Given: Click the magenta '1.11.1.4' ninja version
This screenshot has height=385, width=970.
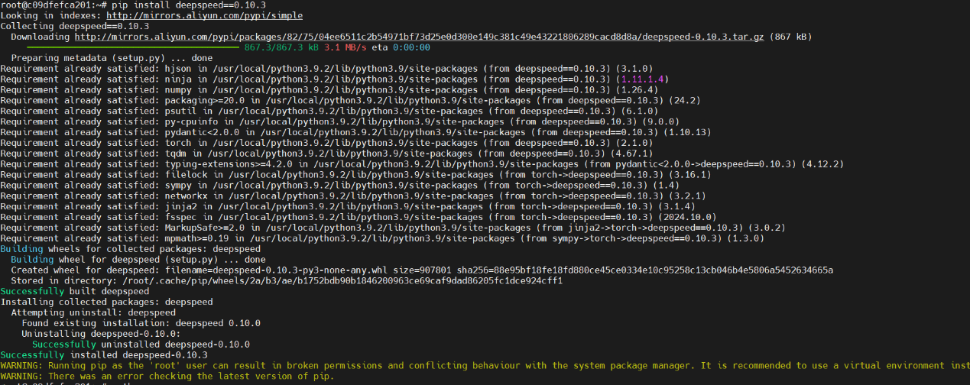Looking at the screenshot, I should pos(643,79).
